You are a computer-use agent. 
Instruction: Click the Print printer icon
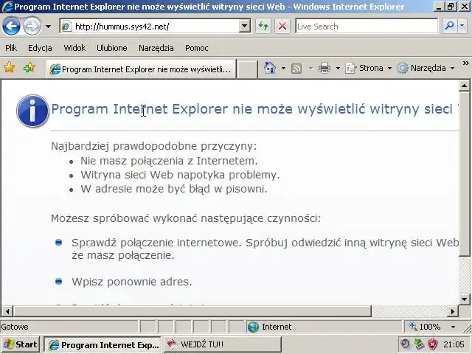[324, 69]
